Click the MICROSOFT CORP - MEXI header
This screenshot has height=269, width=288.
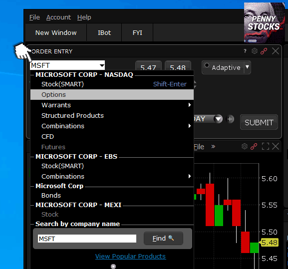[x=78, y=205]
